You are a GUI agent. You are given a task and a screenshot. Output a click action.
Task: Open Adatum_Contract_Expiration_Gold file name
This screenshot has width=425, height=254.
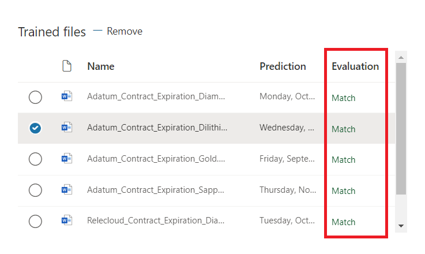coord(156,159)
